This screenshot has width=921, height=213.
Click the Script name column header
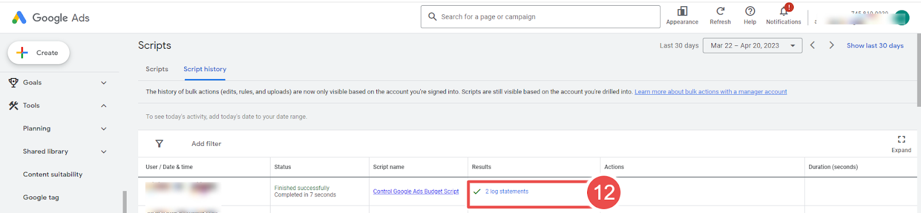389,167
